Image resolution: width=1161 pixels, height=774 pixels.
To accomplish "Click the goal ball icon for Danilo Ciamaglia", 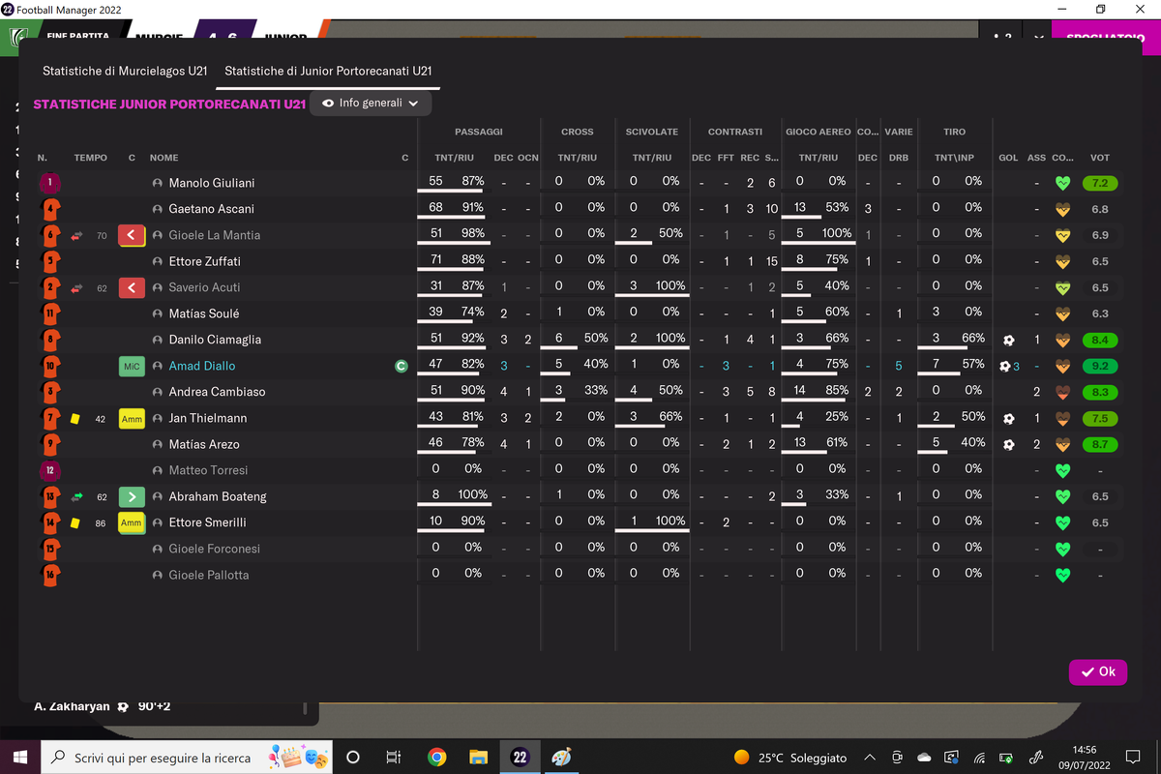I will pos(1008,340).
